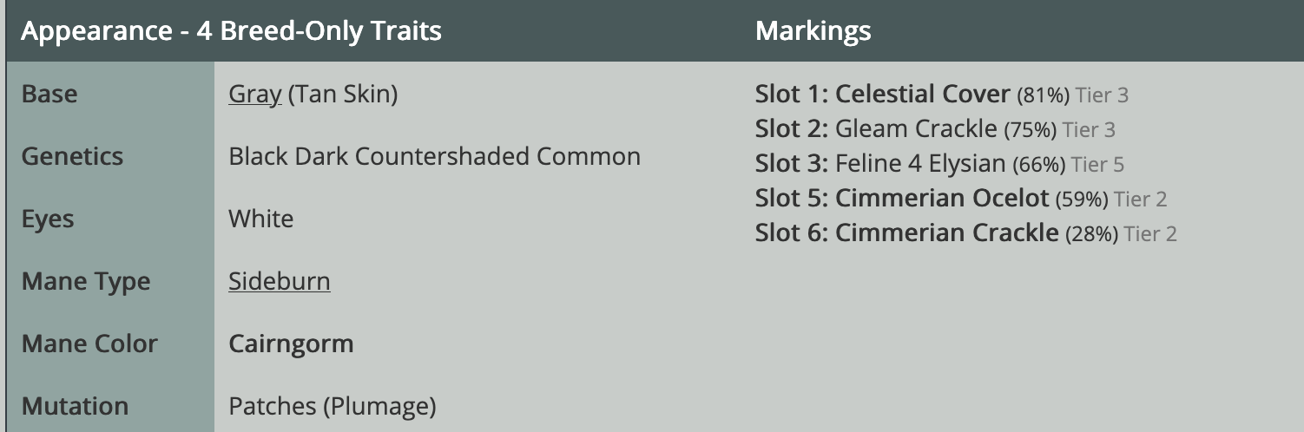Select the Genetics row label

click(x=72, y=156)
